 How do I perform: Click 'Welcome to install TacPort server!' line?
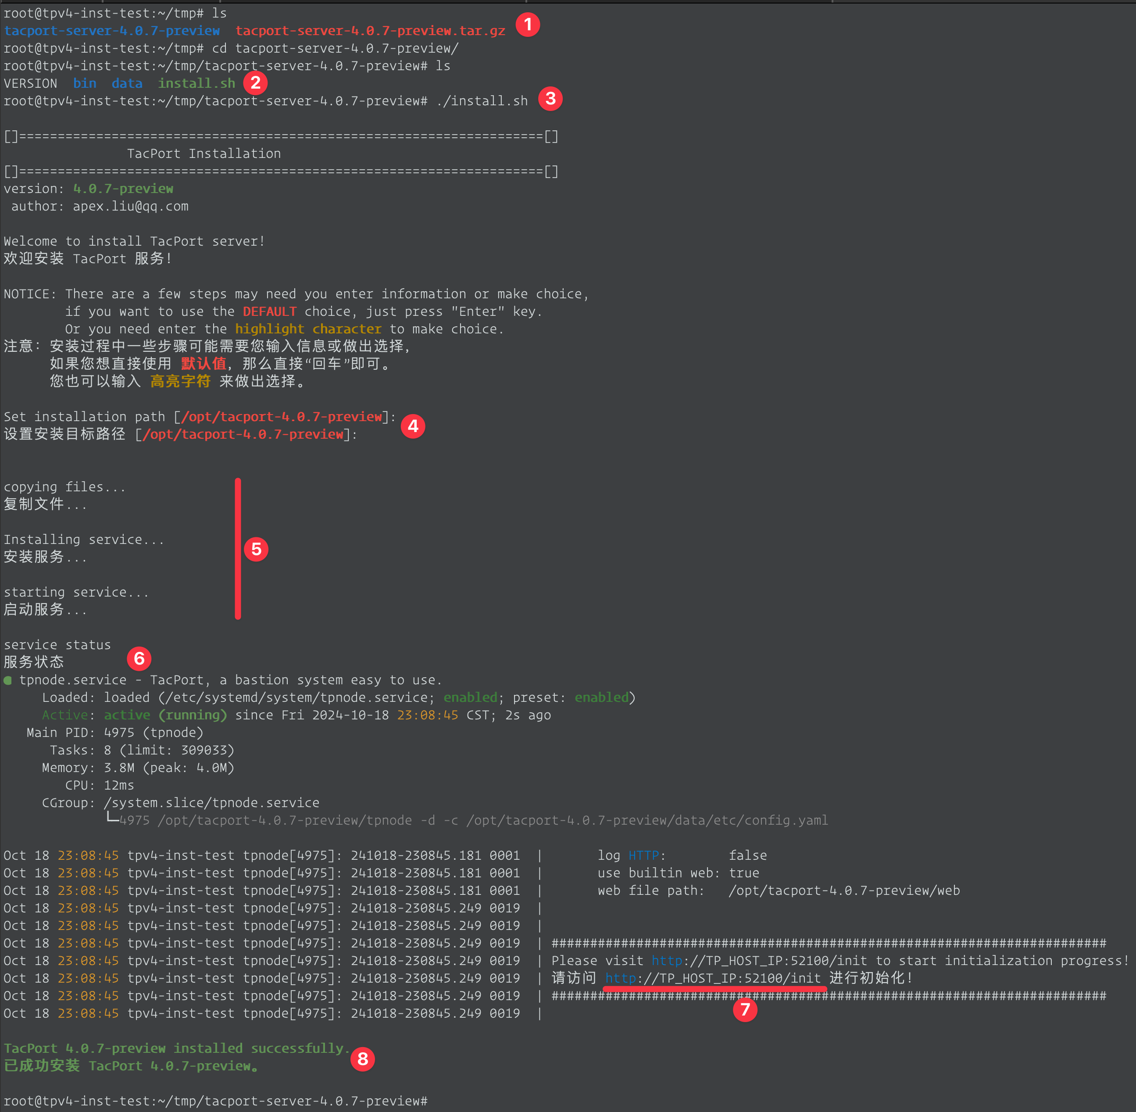(134, 241)
